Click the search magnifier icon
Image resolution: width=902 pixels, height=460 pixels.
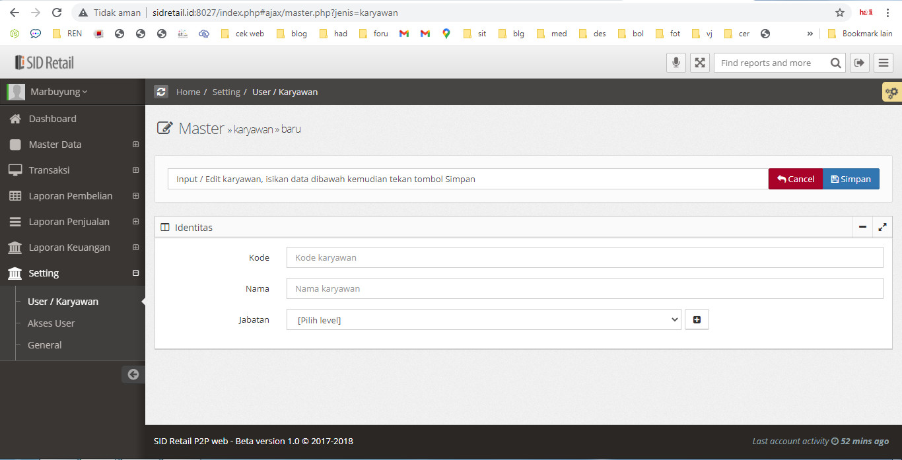click(835, 63)
